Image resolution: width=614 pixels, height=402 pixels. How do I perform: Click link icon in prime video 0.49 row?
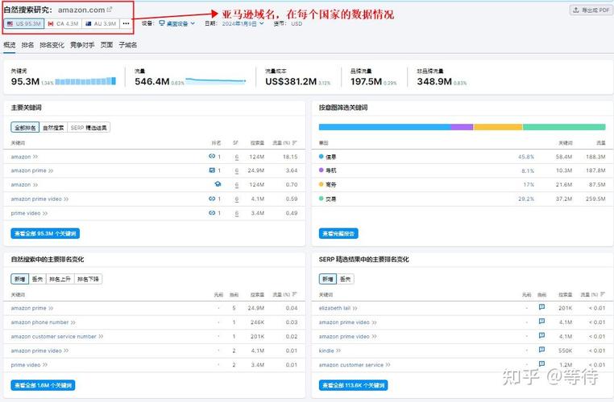click(212, 213)
